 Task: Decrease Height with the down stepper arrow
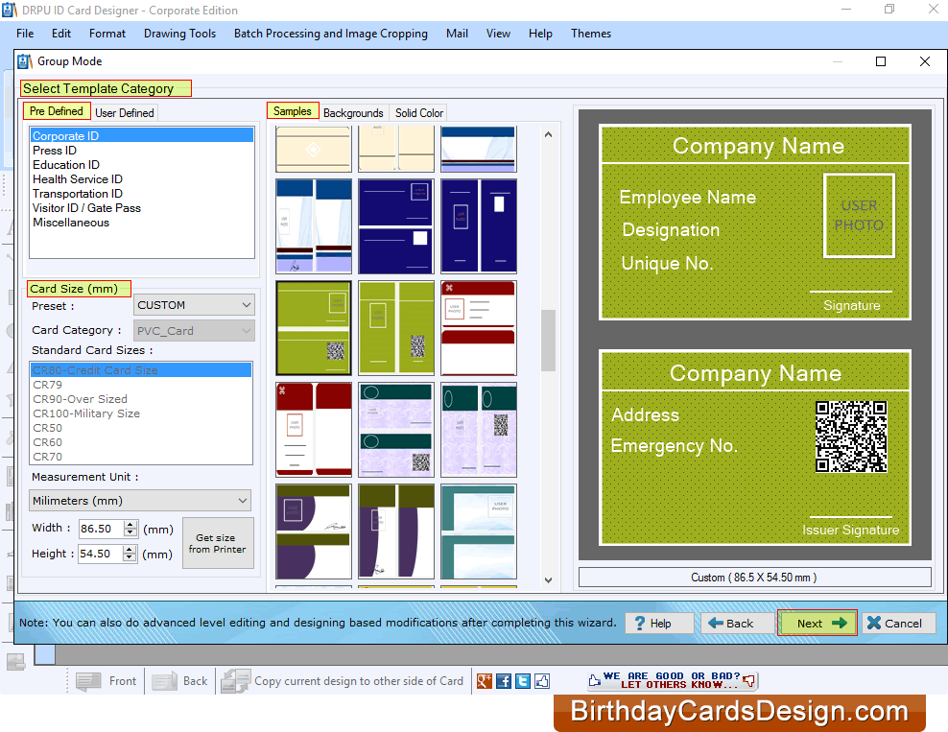coord(130,558)
